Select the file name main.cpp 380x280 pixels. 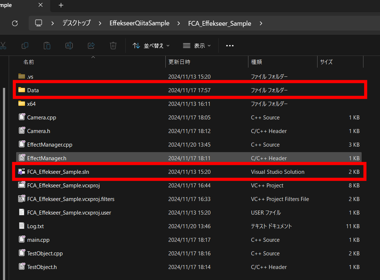click(38, 240)
